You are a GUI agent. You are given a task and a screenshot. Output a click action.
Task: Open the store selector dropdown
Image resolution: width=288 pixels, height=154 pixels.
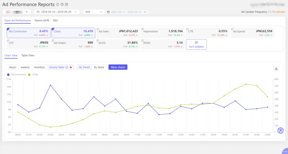[x=16, y=12]
